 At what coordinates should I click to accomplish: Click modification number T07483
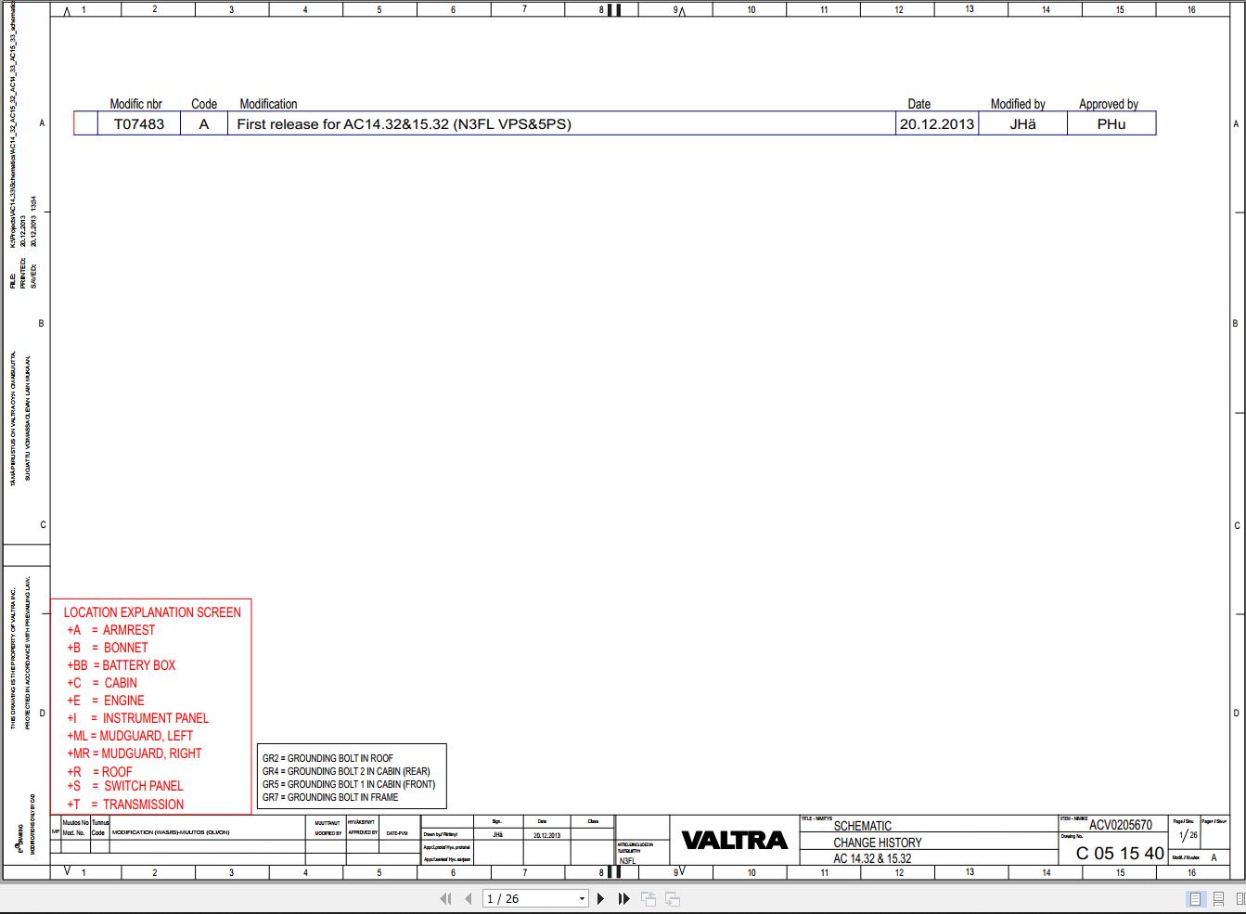coord(139,123)
